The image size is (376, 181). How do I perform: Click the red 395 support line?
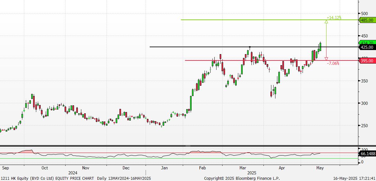[x=271, y=60]
